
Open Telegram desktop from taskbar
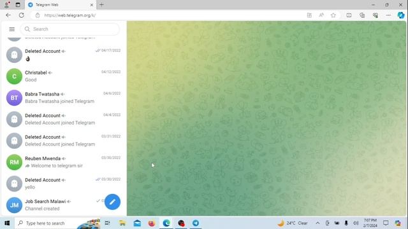point(196,223)
